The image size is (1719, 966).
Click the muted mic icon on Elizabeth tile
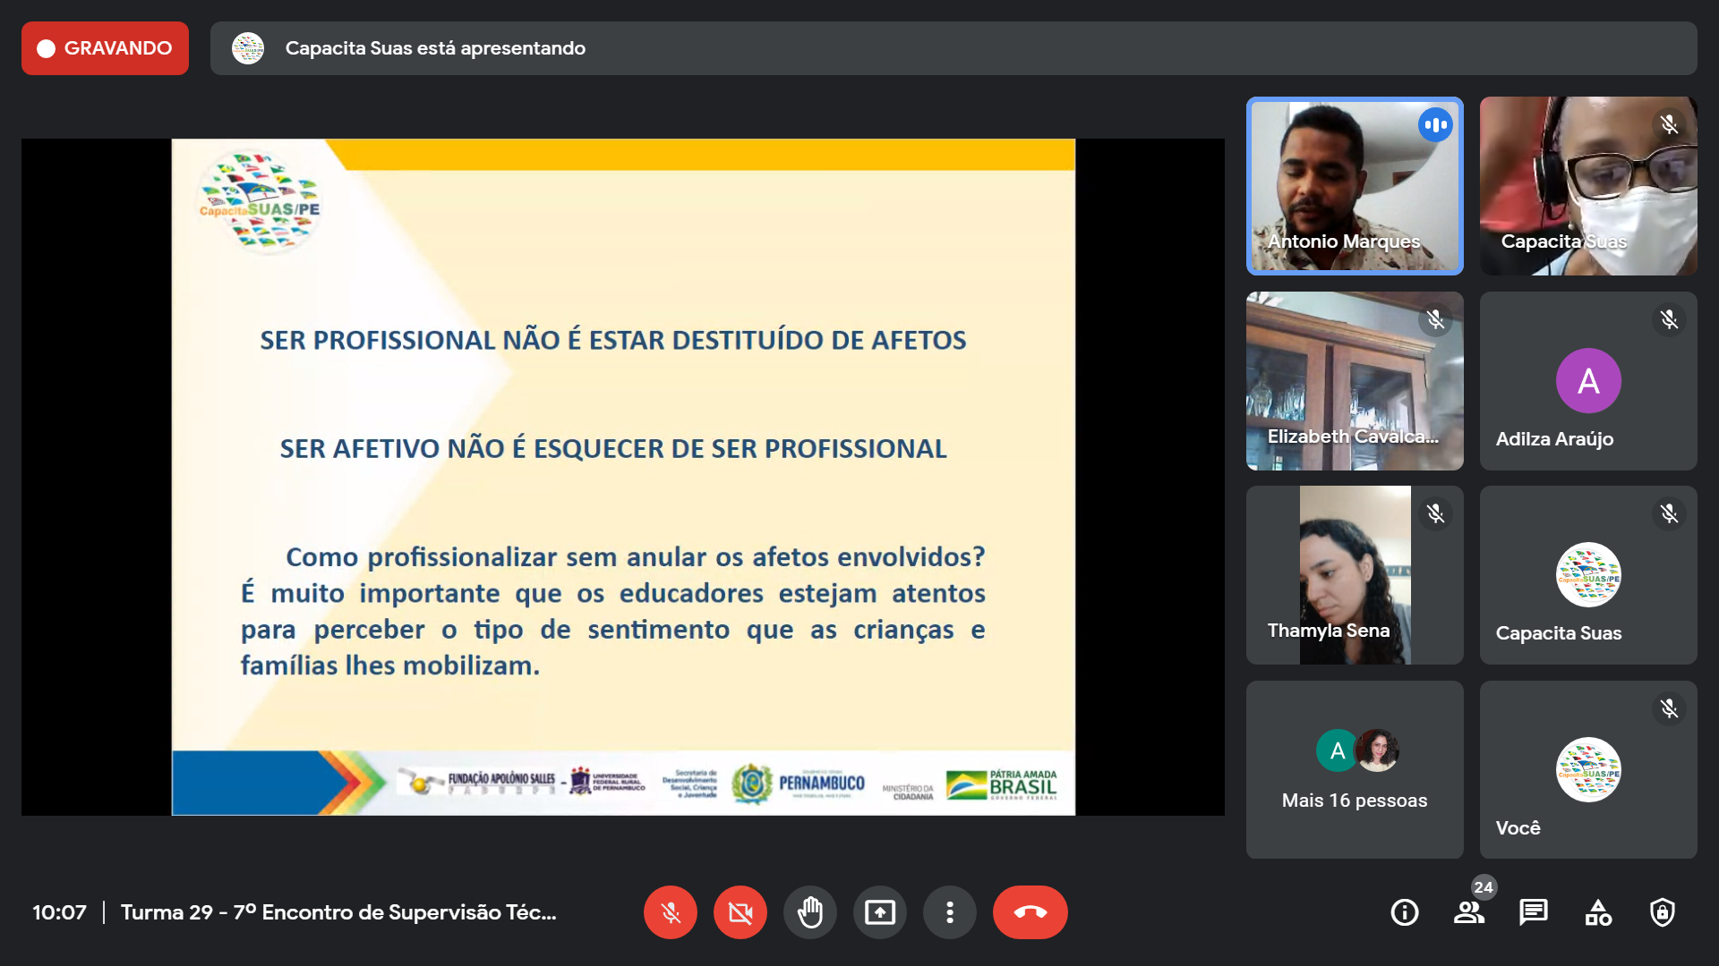1435,319
